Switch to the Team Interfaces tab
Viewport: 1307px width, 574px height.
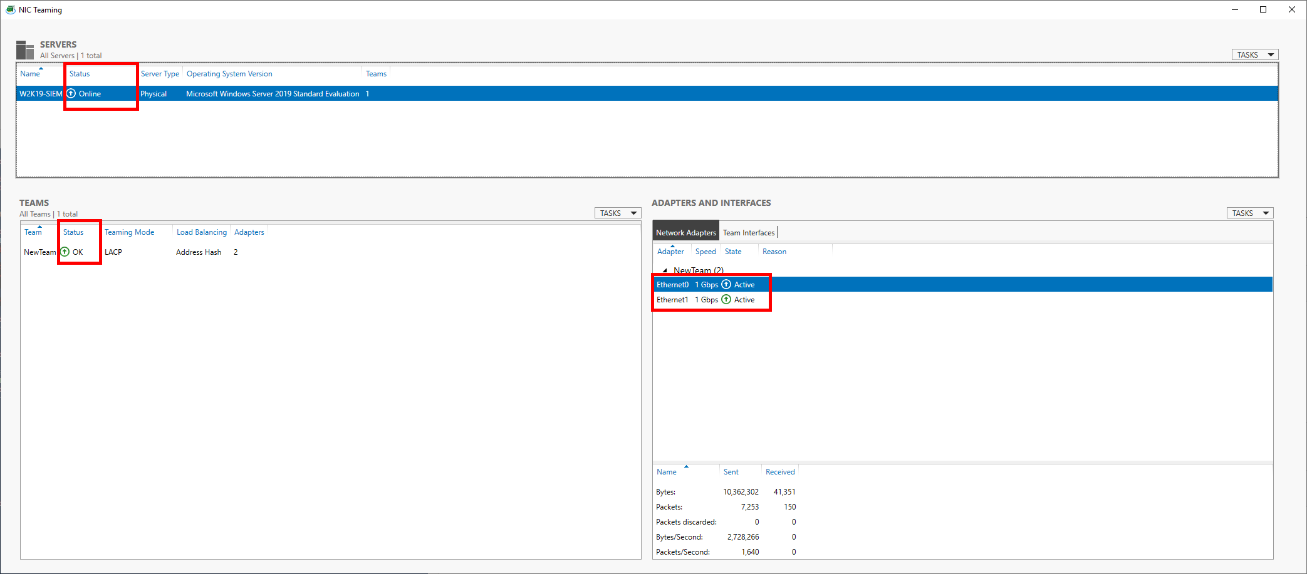pos(749,232)
